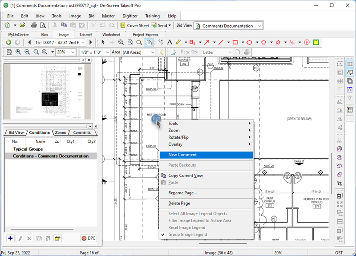Select the Text annotation tool (A)
Viewport: 356px width, 256px height.
[x=170, y=42]
